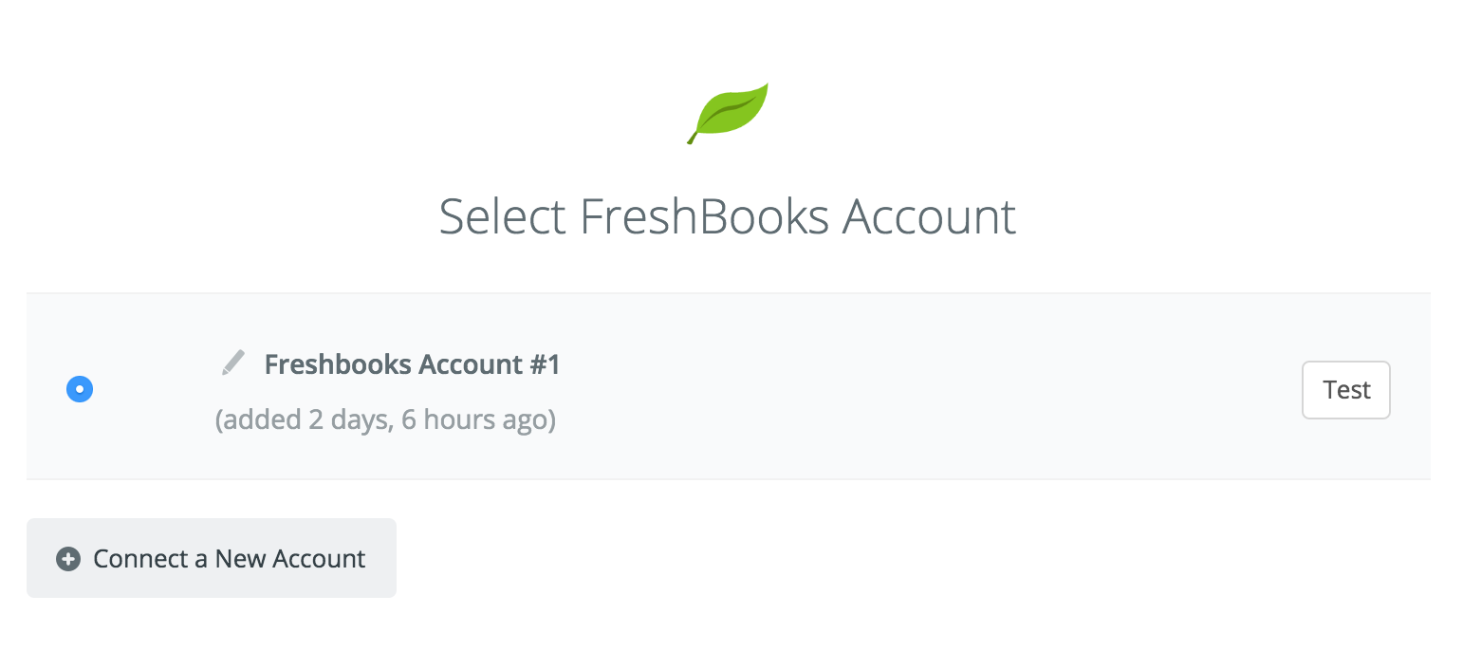Mark Freshbooks Account #1 as the selected account
The height and width of the screenshot is (670, 1463).
pos(80,389)
